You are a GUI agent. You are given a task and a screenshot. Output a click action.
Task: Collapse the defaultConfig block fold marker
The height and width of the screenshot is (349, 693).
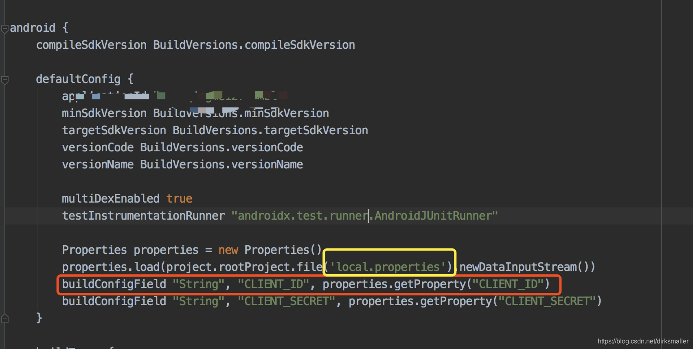pos(5,80)
